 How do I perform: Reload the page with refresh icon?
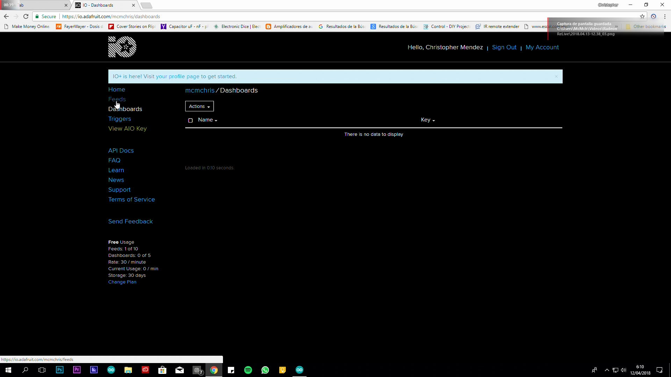pos(26,16)
